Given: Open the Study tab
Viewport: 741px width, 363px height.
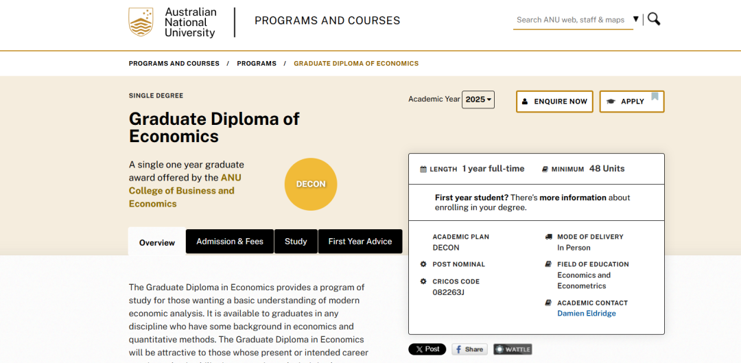Looking at the screenshot, I should point(296,242).
